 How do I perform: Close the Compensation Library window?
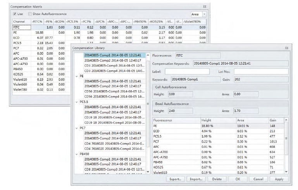point(287,48)
